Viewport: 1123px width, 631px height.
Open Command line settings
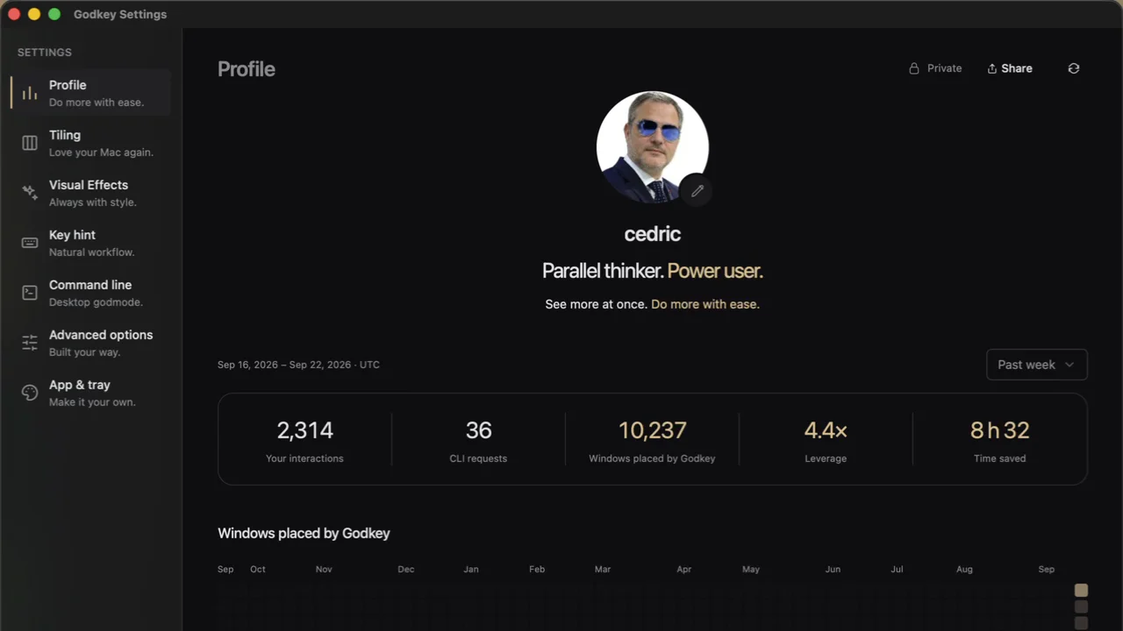coord(90,293)
